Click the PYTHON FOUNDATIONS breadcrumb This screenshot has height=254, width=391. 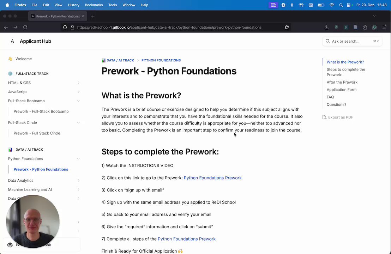[x=161, y=60]
